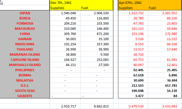Viewport: 182px width, 109px height.
Task: Select the INDOCHINA row label cell
Action: 25,44
